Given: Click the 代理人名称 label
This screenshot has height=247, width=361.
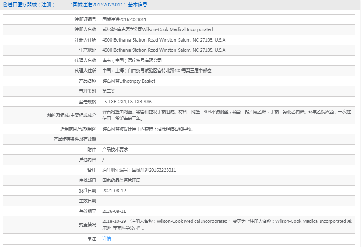Looking at the screenshot, I should (85, 60).
